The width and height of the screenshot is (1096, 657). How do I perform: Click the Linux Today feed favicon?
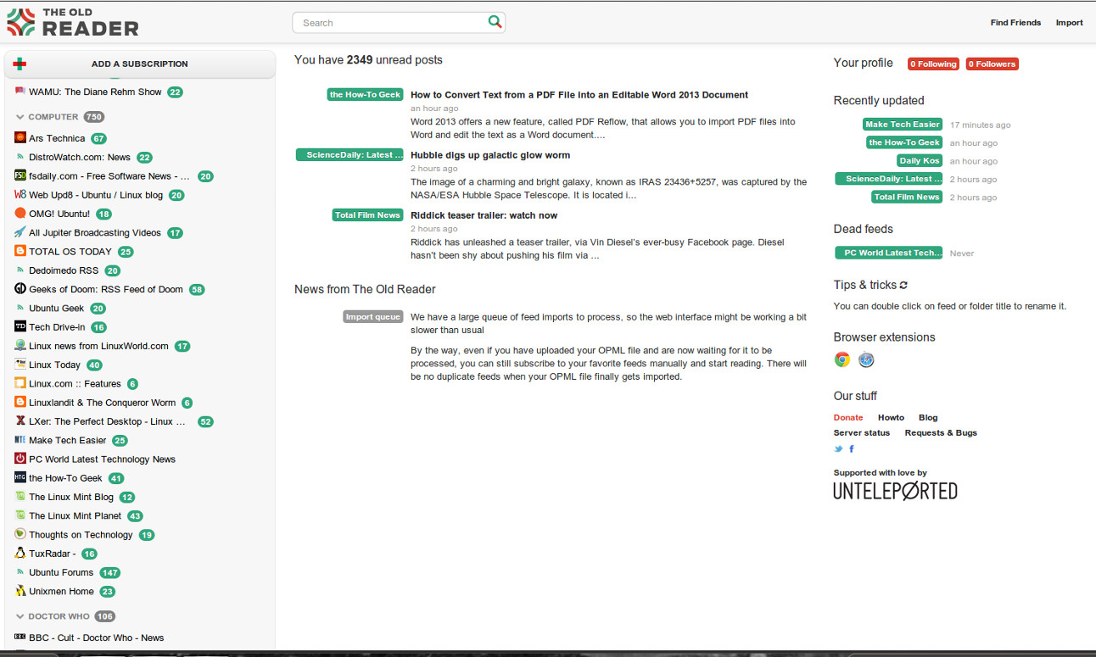click(20, 365)
